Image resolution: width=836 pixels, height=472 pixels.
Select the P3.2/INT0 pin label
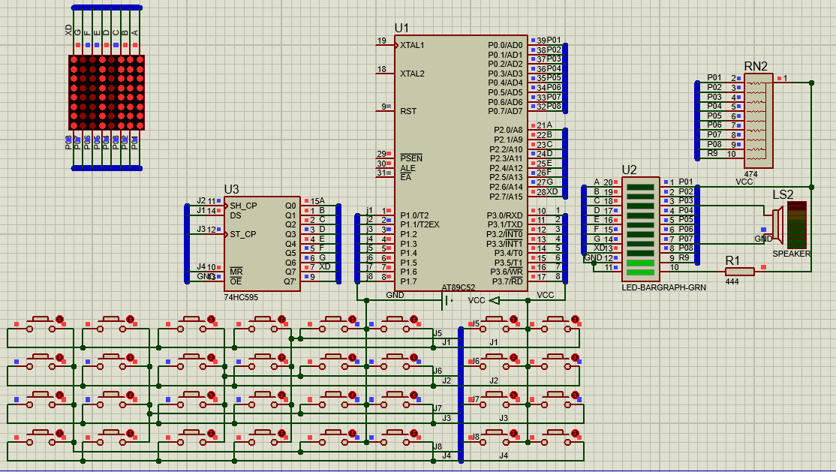pos(504,234)
